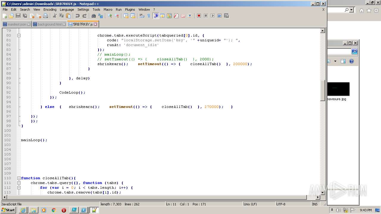Screen dimensions: 381x214
Task: Collapse the fold marker at line 80
Action: click(x=19, y=35)
